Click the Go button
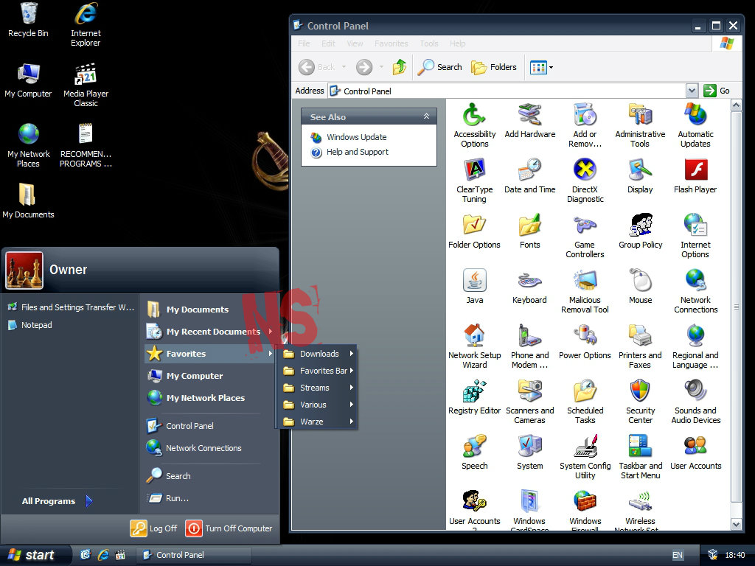The image size is (755, 566). point(717,91)
